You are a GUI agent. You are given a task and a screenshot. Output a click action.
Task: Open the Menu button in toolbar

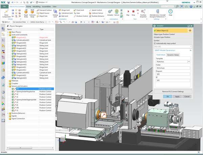[6, 22]
